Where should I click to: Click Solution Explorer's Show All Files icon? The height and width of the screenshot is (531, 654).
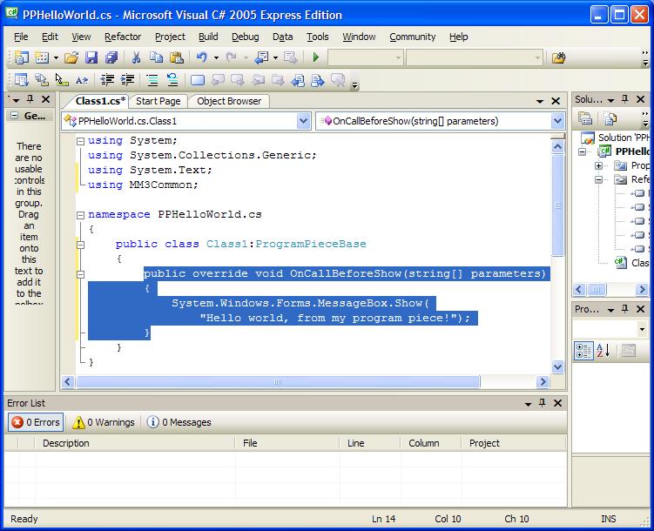(x=610, y=118)
